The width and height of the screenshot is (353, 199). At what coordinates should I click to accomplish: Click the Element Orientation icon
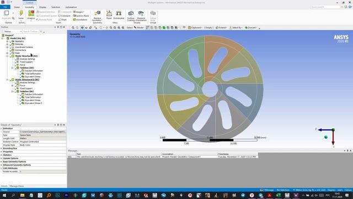point(141,13)
